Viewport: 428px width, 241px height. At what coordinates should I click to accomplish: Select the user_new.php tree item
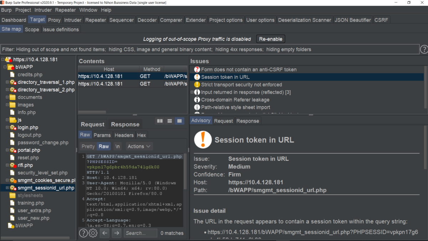[x=34, y=218]
